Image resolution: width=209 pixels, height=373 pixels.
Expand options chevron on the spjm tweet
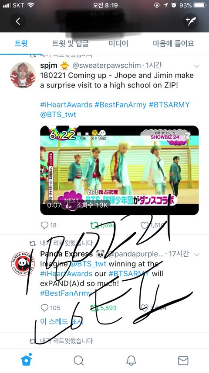[x=196, y=66]
